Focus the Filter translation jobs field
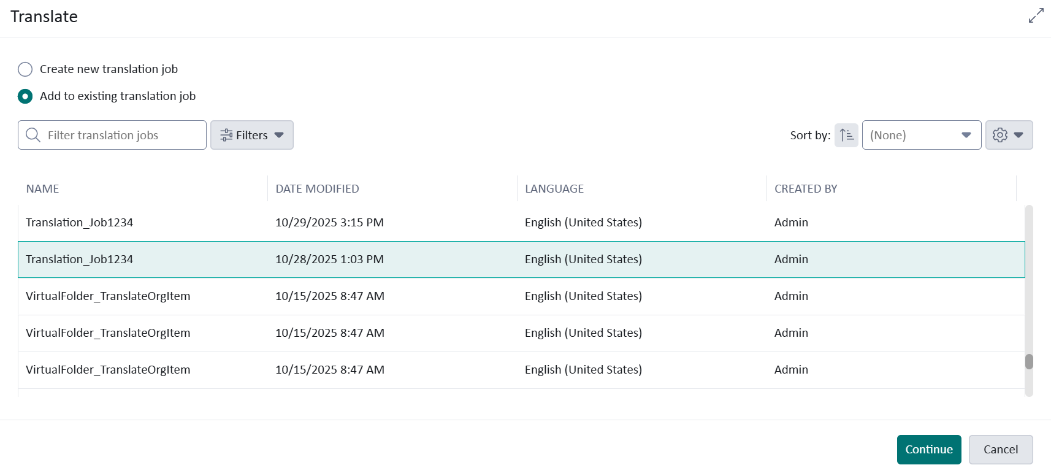The height and width of the screenshot is (473, 1051). (x=123, y=135)
